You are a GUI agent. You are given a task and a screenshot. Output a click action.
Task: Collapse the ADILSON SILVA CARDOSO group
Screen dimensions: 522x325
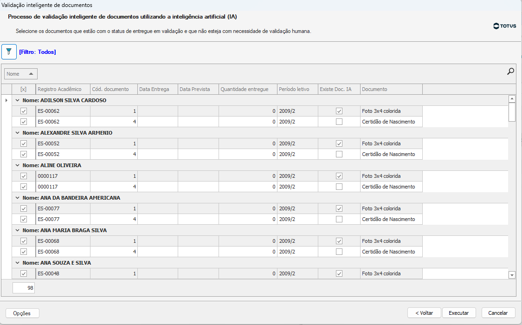point(18,100)
